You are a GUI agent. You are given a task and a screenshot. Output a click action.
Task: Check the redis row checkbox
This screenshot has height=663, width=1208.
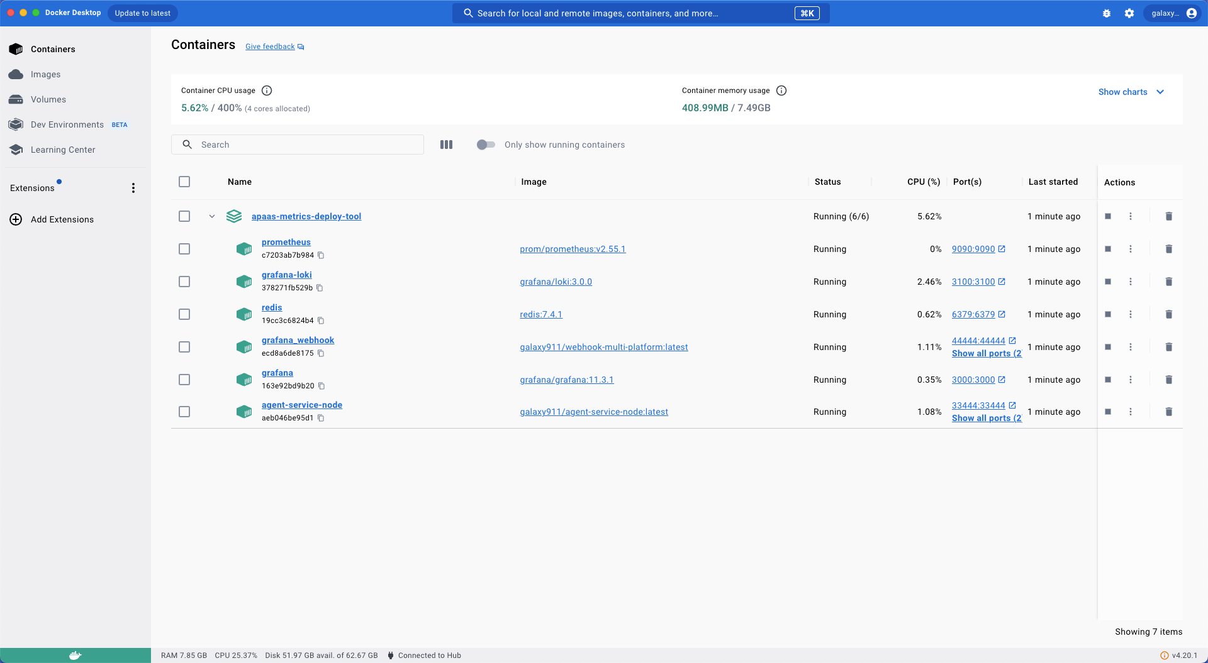click(184, 314)
